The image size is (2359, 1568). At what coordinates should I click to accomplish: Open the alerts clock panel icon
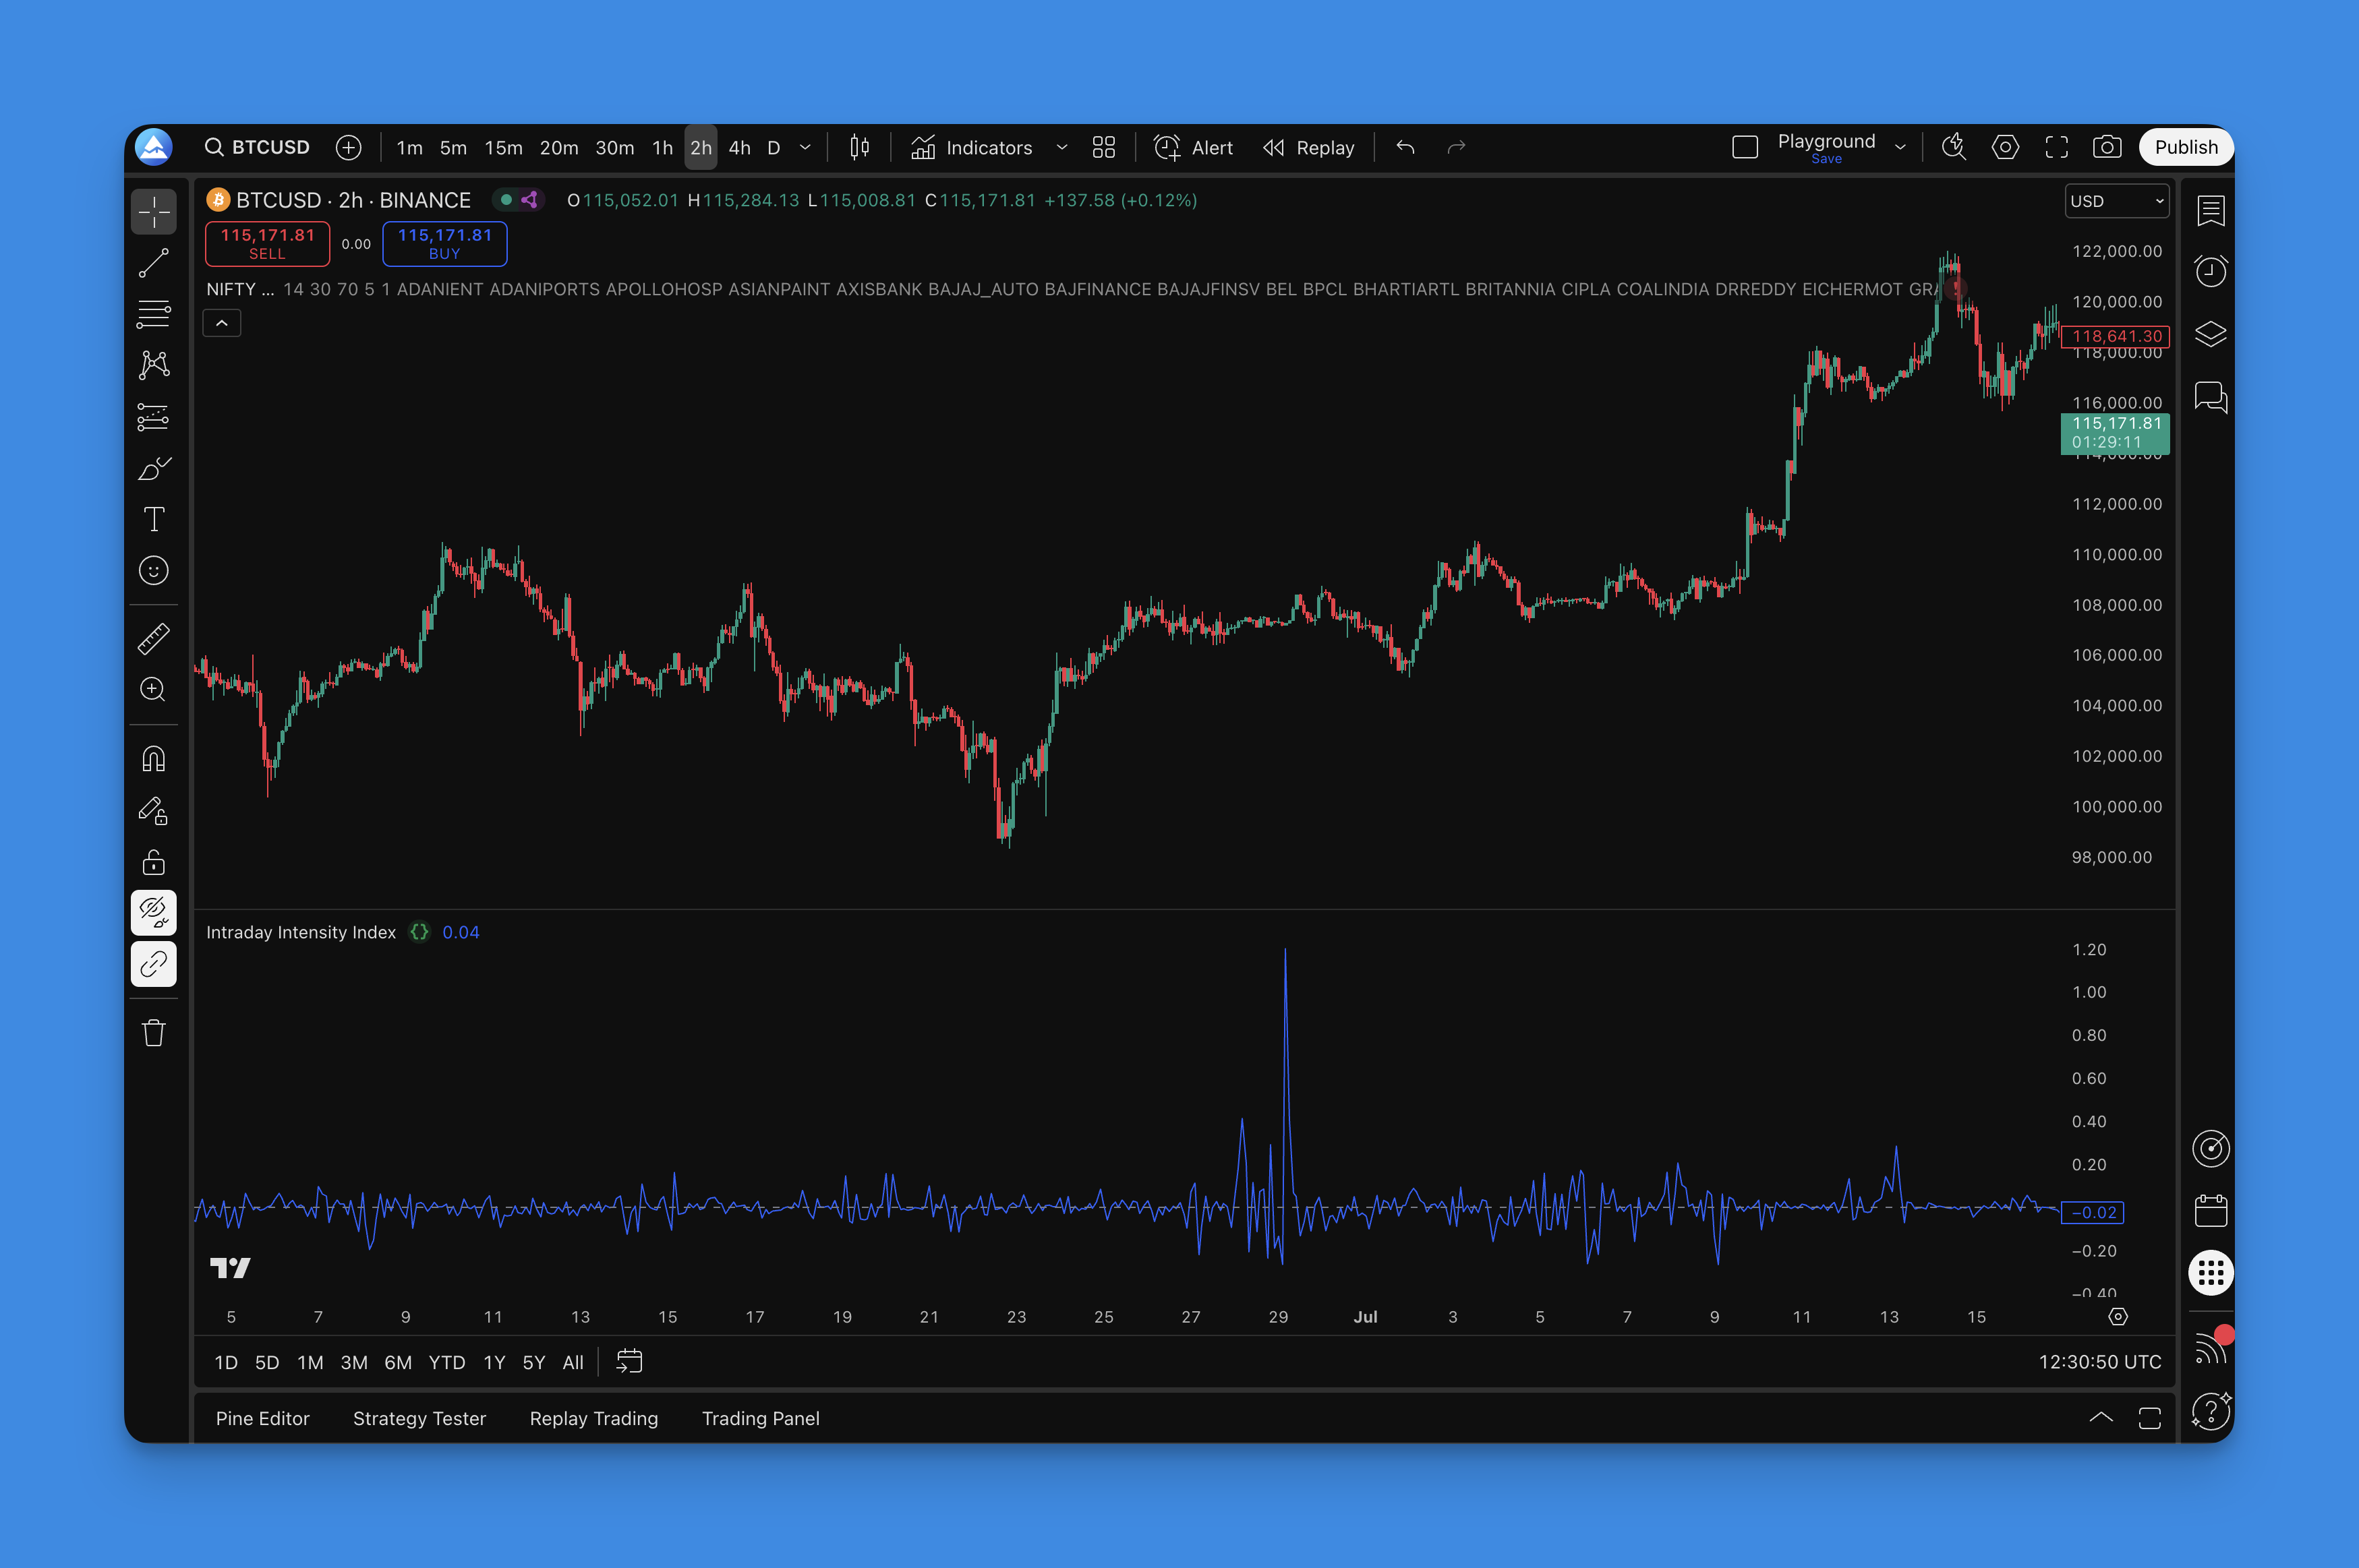tap(2210, 271)
